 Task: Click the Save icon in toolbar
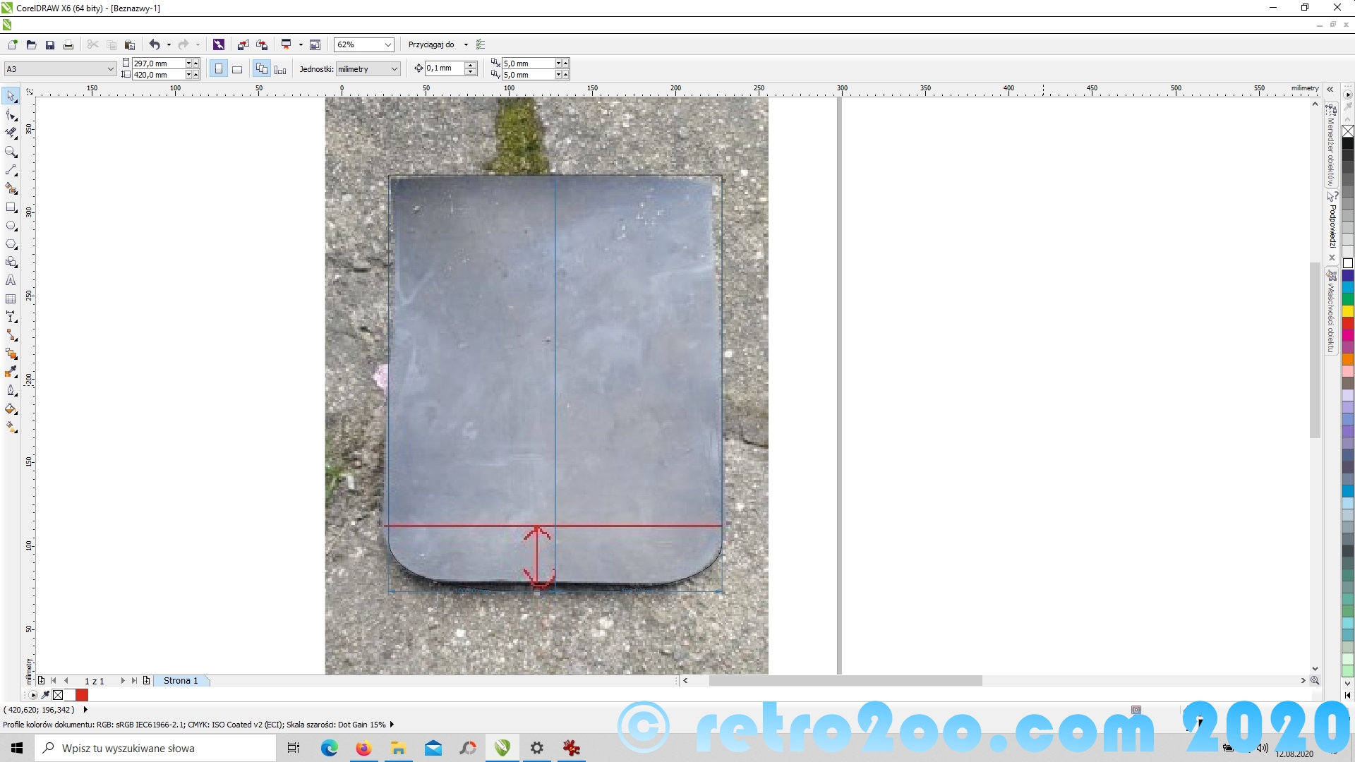coord(50,44)
